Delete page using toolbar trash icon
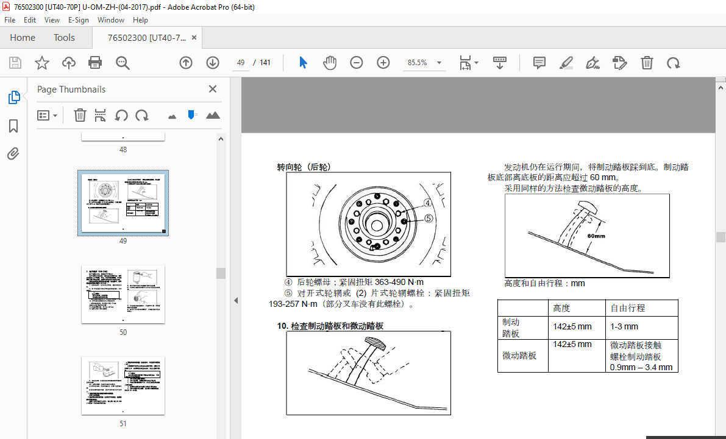 point(647,63)
